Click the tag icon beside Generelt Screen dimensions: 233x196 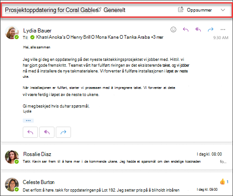point(100,9)
